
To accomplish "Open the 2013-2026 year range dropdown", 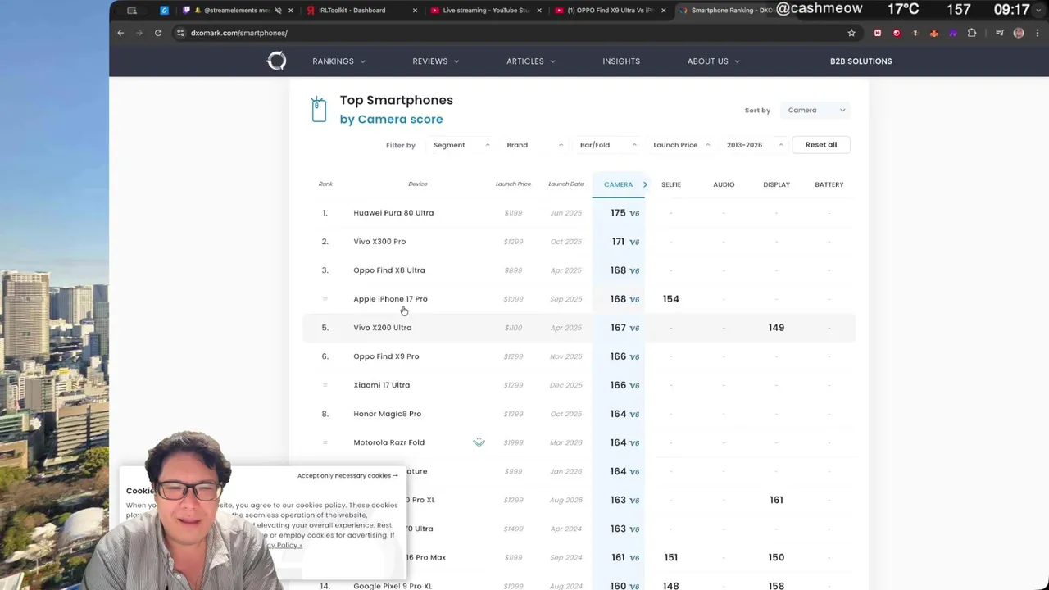I will point(755,145).
